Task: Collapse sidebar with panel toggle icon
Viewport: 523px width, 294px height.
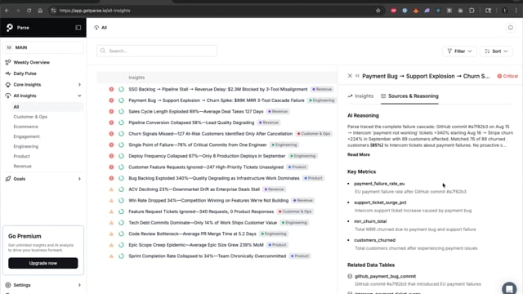Action: coord(78,28)
